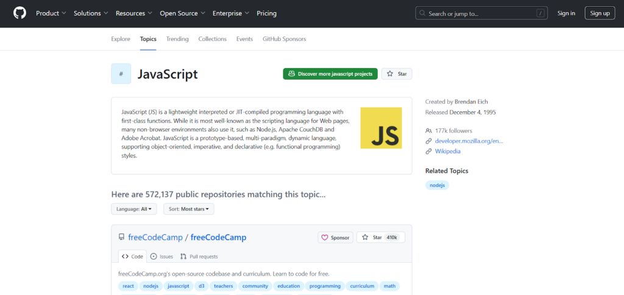Click the nodejs tag under freeCodeCamp
The height and width of the screenshot is (295, 624).
pos(151,286)
